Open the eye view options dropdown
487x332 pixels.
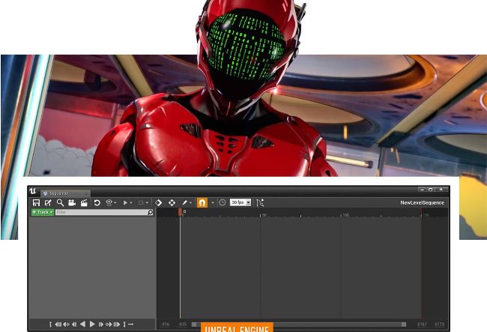(111, 202)
